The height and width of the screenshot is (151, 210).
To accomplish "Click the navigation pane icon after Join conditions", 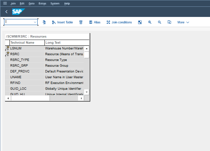I will 140,22.
